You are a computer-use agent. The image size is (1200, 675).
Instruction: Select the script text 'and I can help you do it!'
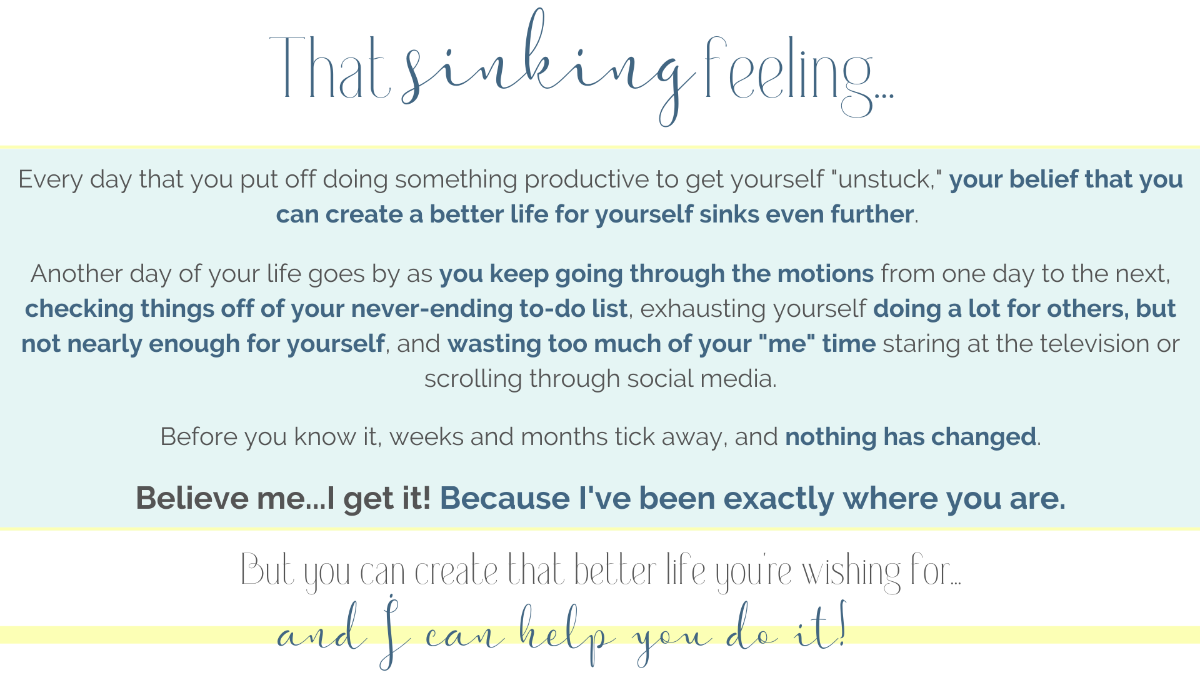pos(562,632)
